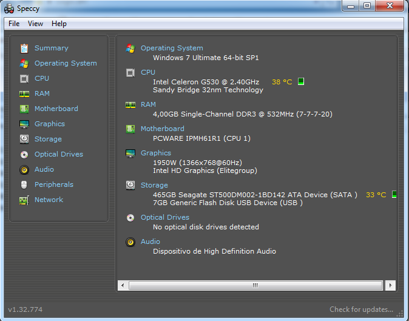Click PCWARE IPMH61R1 motherboard text
Viewport: 409px width, 321px height.
coord(201,138)
